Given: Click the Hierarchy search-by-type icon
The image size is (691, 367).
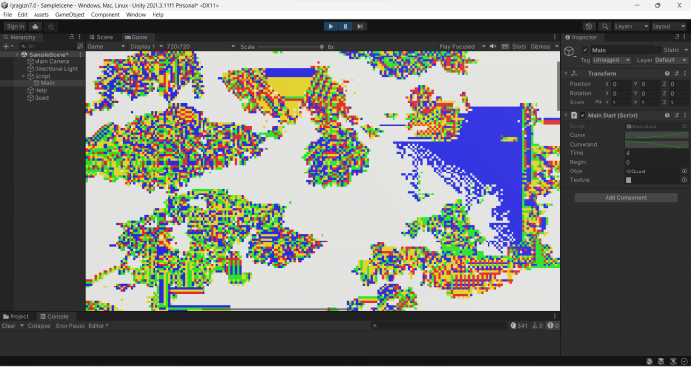Looking at the screenshot, I should [x=80, y=46].
